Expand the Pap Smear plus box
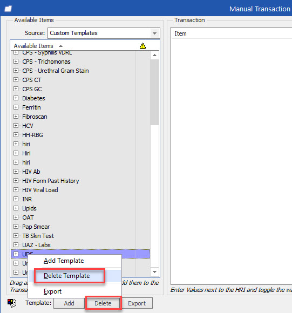The width and height of the screenshot is (292, 313). [16, 227]
